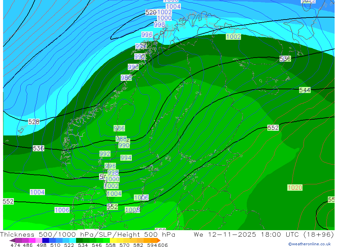The height and width of the screenshot is (247, 338).
Task: Click the 520 height contour label
Action: point(151,12)
